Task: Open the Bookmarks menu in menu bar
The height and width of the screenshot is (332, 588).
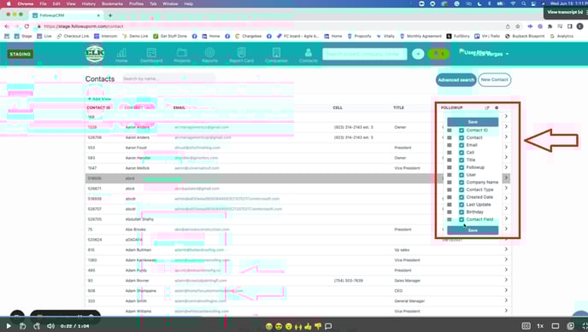Action: (112, 3)
